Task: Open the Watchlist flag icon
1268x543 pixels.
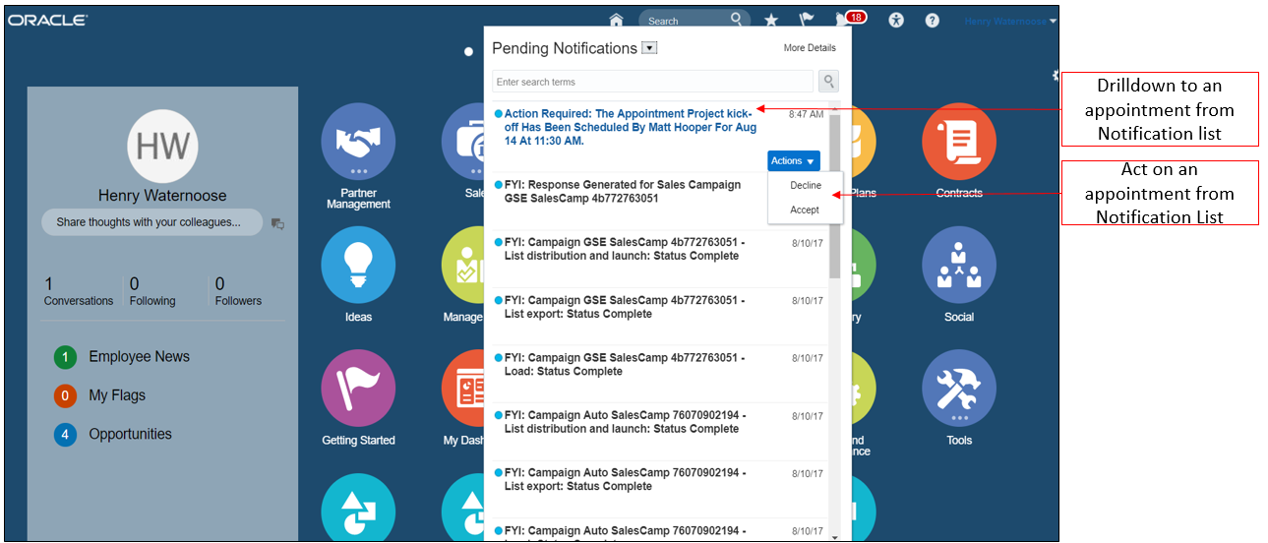Action: pyautogui.click(x=807, y=21)
